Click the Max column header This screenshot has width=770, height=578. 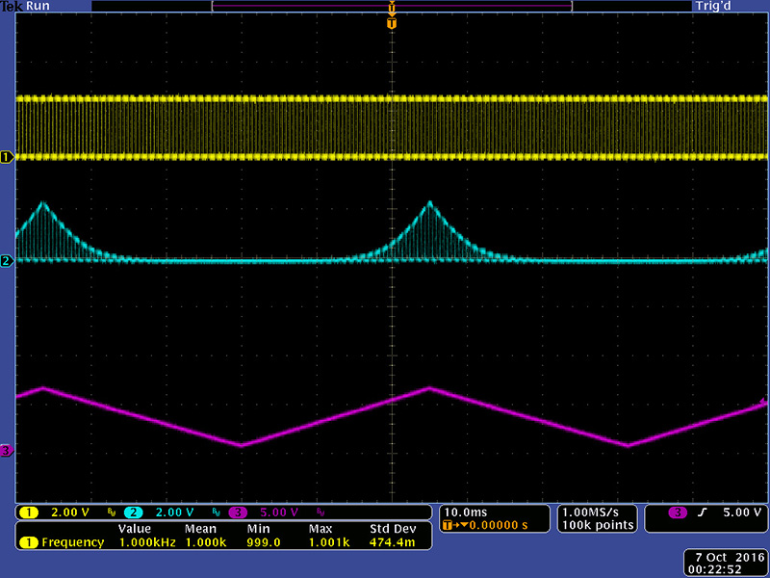point(321,529)
